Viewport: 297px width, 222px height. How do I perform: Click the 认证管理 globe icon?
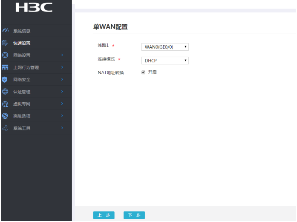click(x=5, y=92)
